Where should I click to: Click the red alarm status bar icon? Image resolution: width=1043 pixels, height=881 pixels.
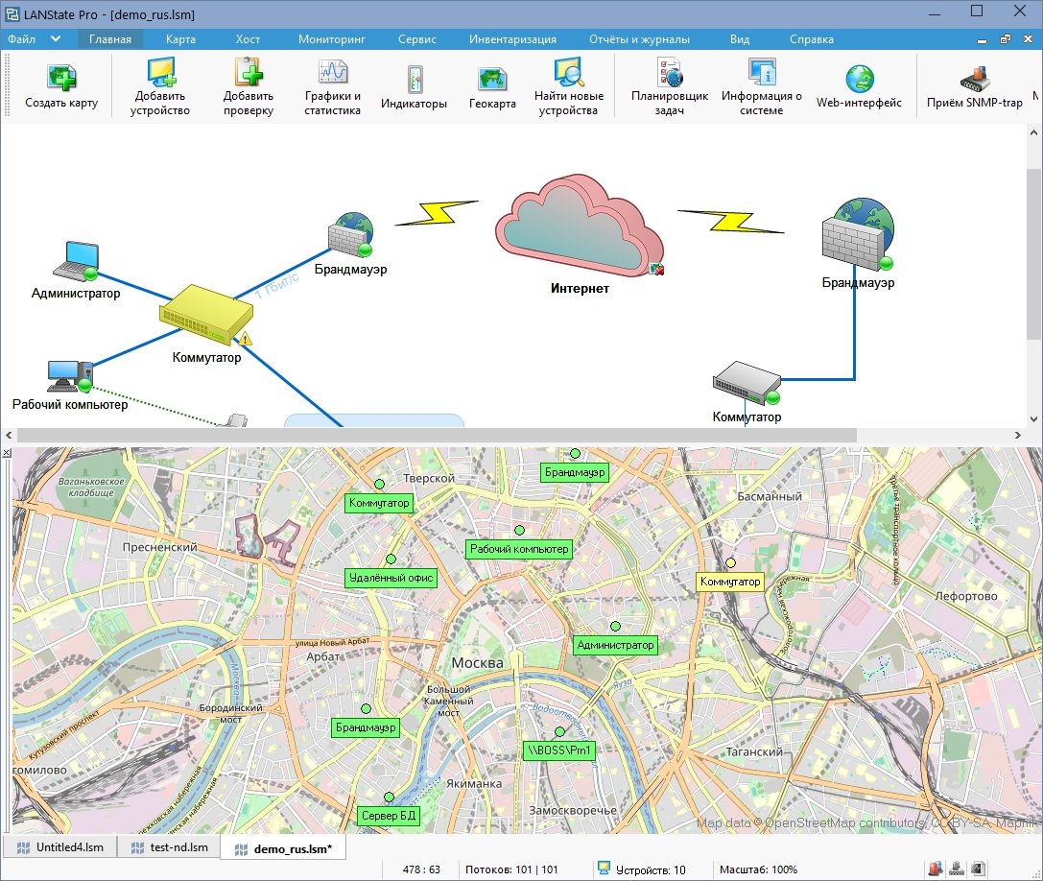[x=936, y=869]
